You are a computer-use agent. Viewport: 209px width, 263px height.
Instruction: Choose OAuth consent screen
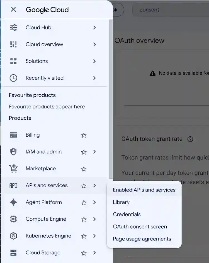coord(144,227)
